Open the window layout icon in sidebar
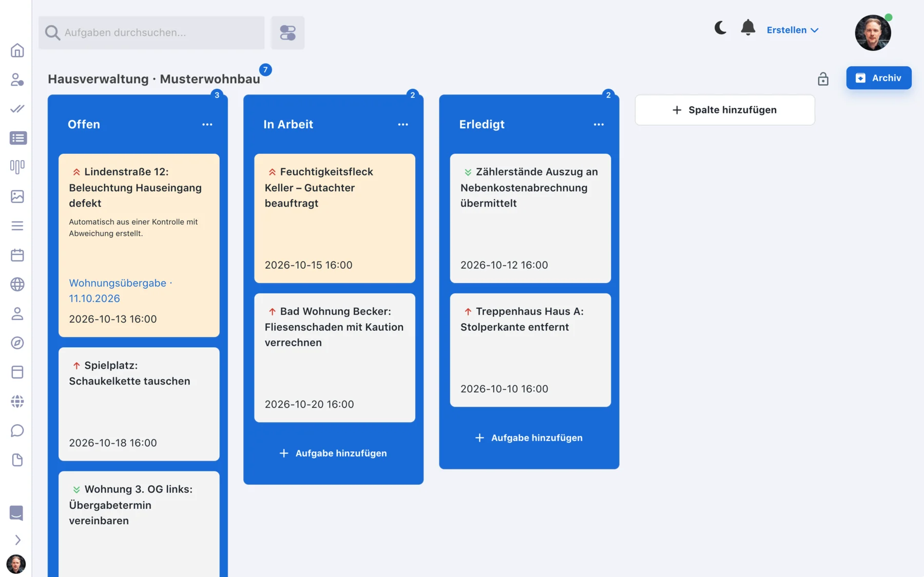 [x=17, y=372]
